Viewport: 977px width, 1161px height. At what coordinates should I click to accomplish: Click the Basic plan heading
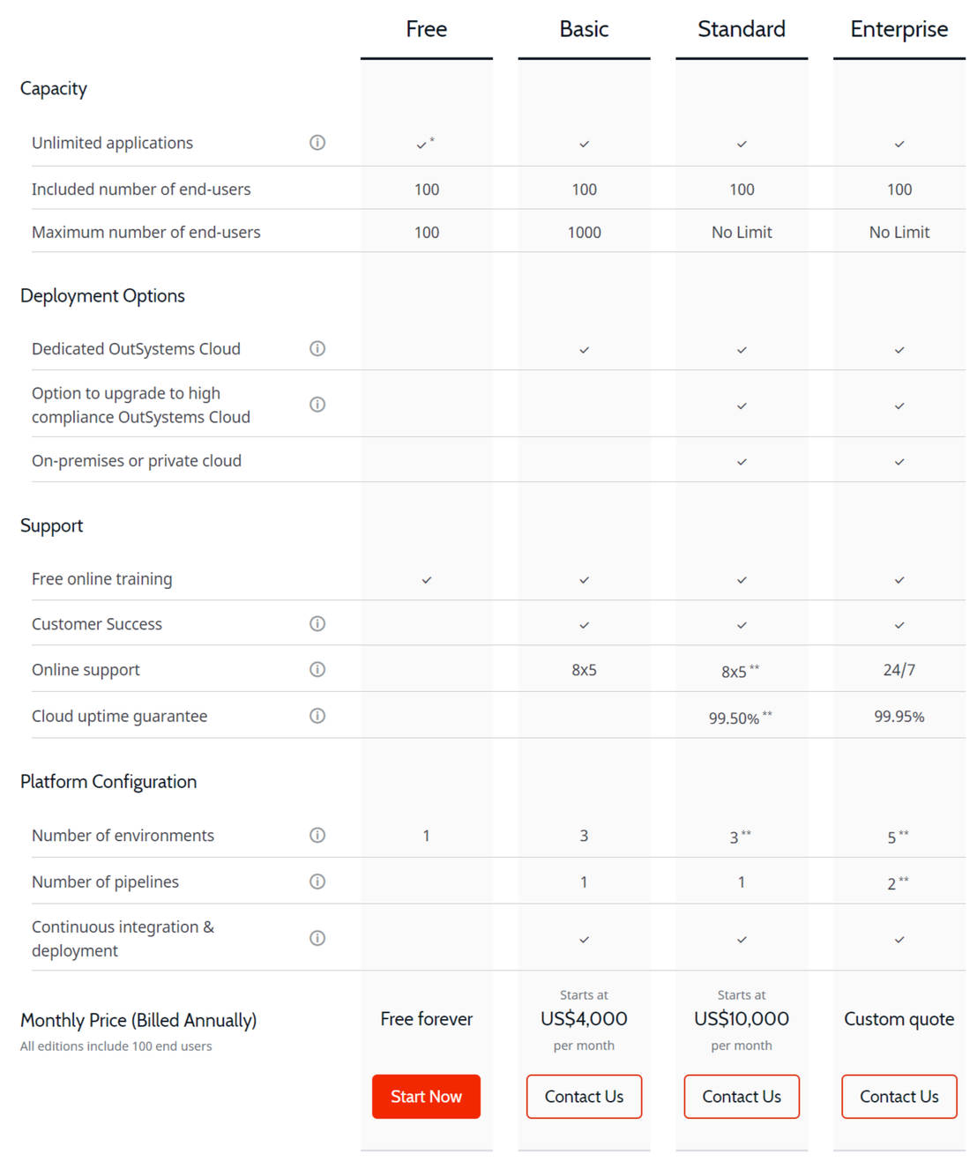coord(584,28)
